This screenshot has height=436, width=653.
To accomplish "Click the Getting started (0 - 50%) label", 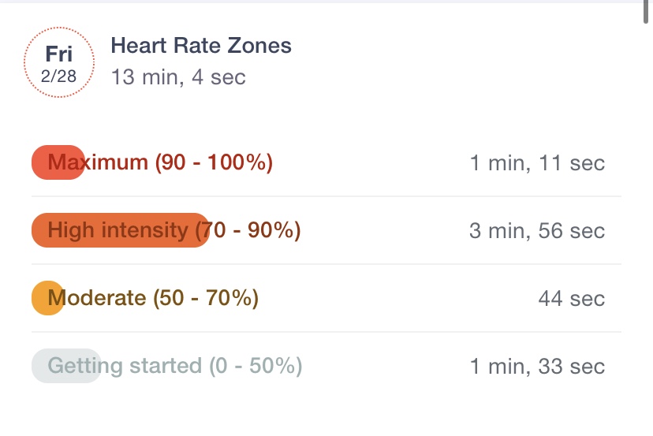I will [x=175, y=366].
